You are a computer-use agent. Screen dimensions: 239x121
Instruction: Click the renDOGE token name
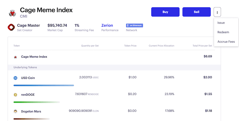pyautogui.click(x=28, y=95)
